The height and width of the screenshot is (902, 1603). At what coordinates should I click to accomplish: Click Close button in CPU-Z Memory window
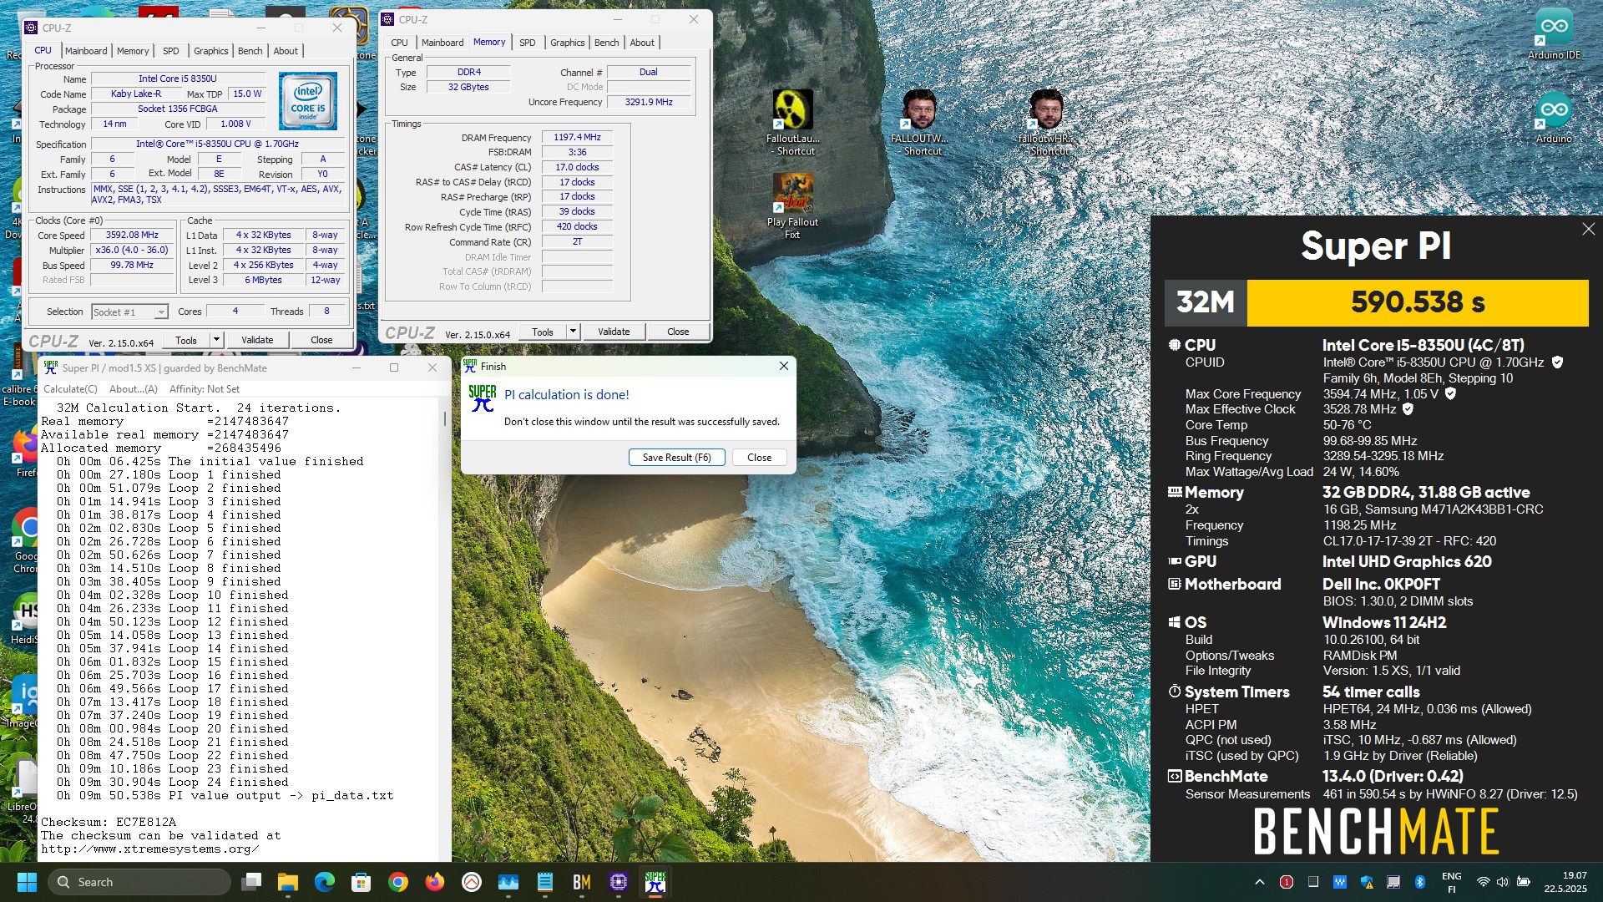pos(678,332)
